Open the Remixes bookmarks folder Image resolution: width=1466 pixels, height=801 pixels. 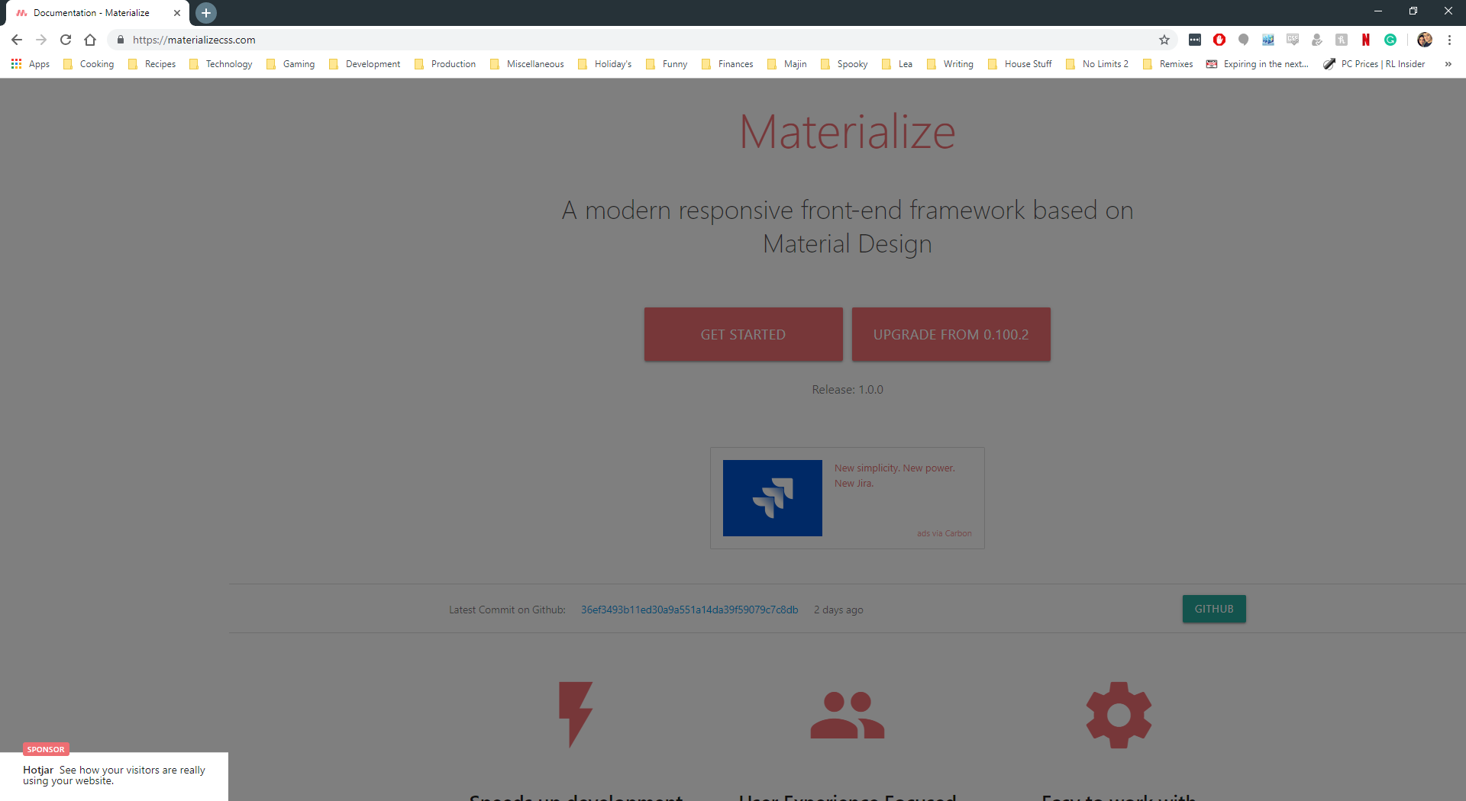(x=1168, y=64)
